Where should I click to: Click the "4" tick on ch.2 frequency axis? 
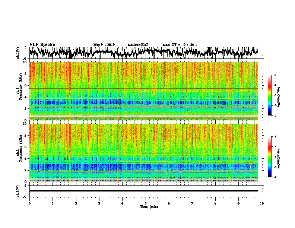26,159
